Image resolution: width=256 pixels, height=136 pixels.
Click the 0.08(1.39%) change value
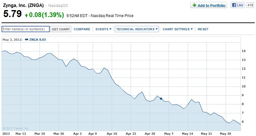[47, 15]
